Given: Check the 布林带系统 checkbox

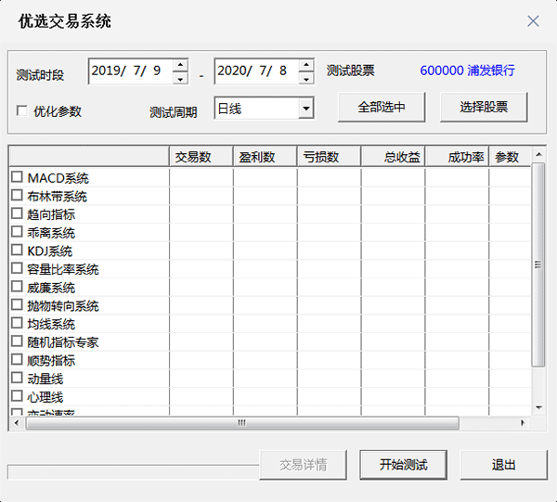Looking at the screenshot, I should point(17,195).
